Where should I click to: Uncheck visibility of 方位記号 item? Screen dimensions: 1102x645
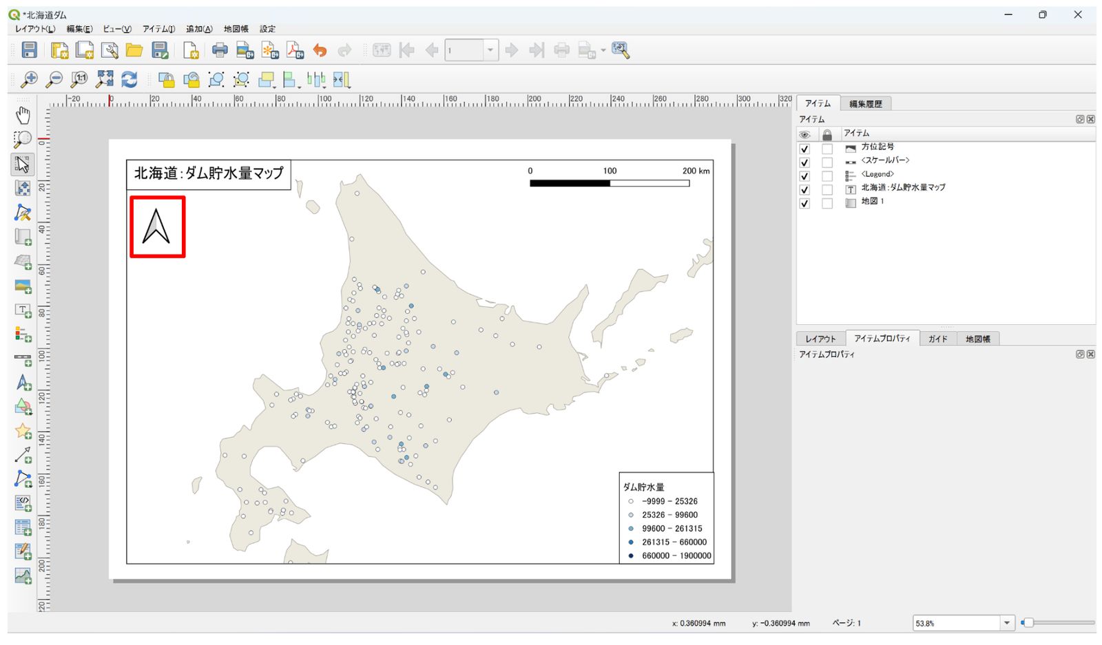pos(804,149)
